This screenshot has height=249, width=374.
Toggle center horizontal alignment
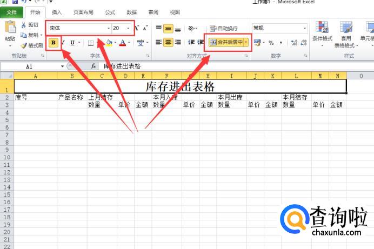[168, 43]
